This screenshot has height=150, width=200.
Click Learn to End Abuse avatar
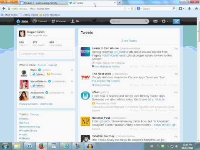click(85, 52)
